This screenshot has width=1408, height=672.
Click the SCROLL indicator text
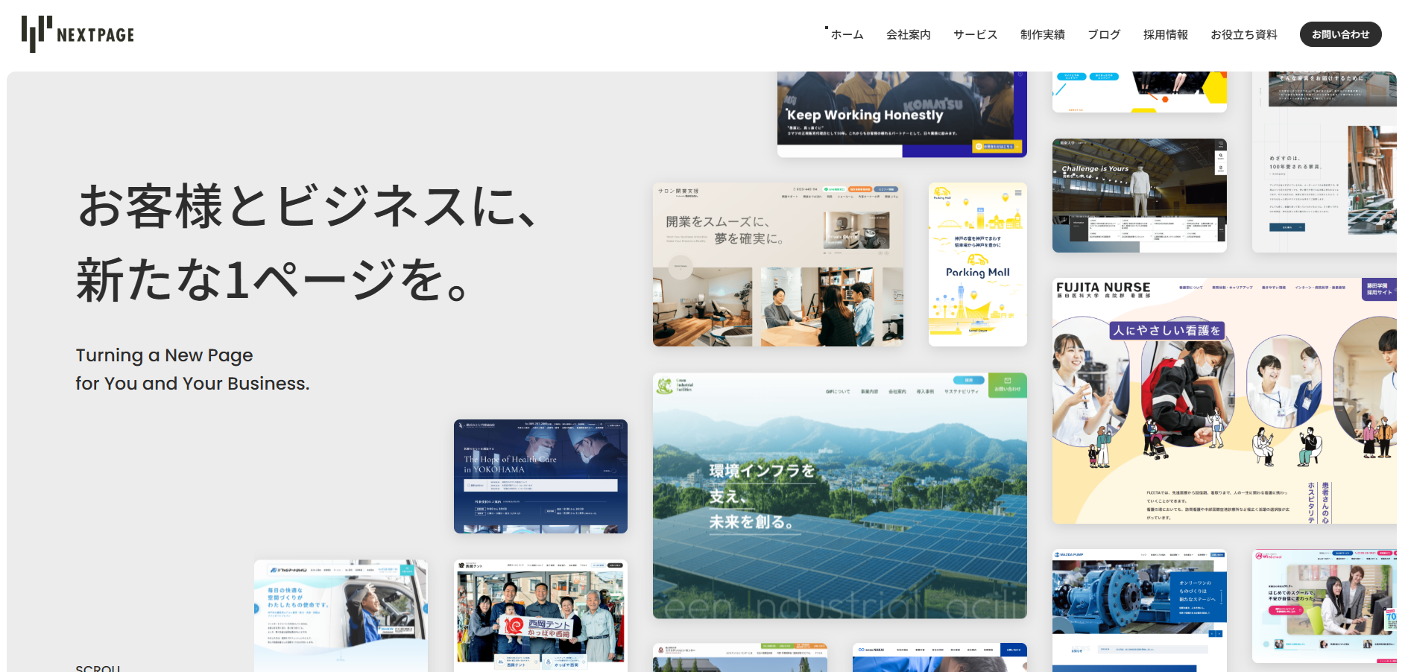pyautogui.click(x=98, y=667)
